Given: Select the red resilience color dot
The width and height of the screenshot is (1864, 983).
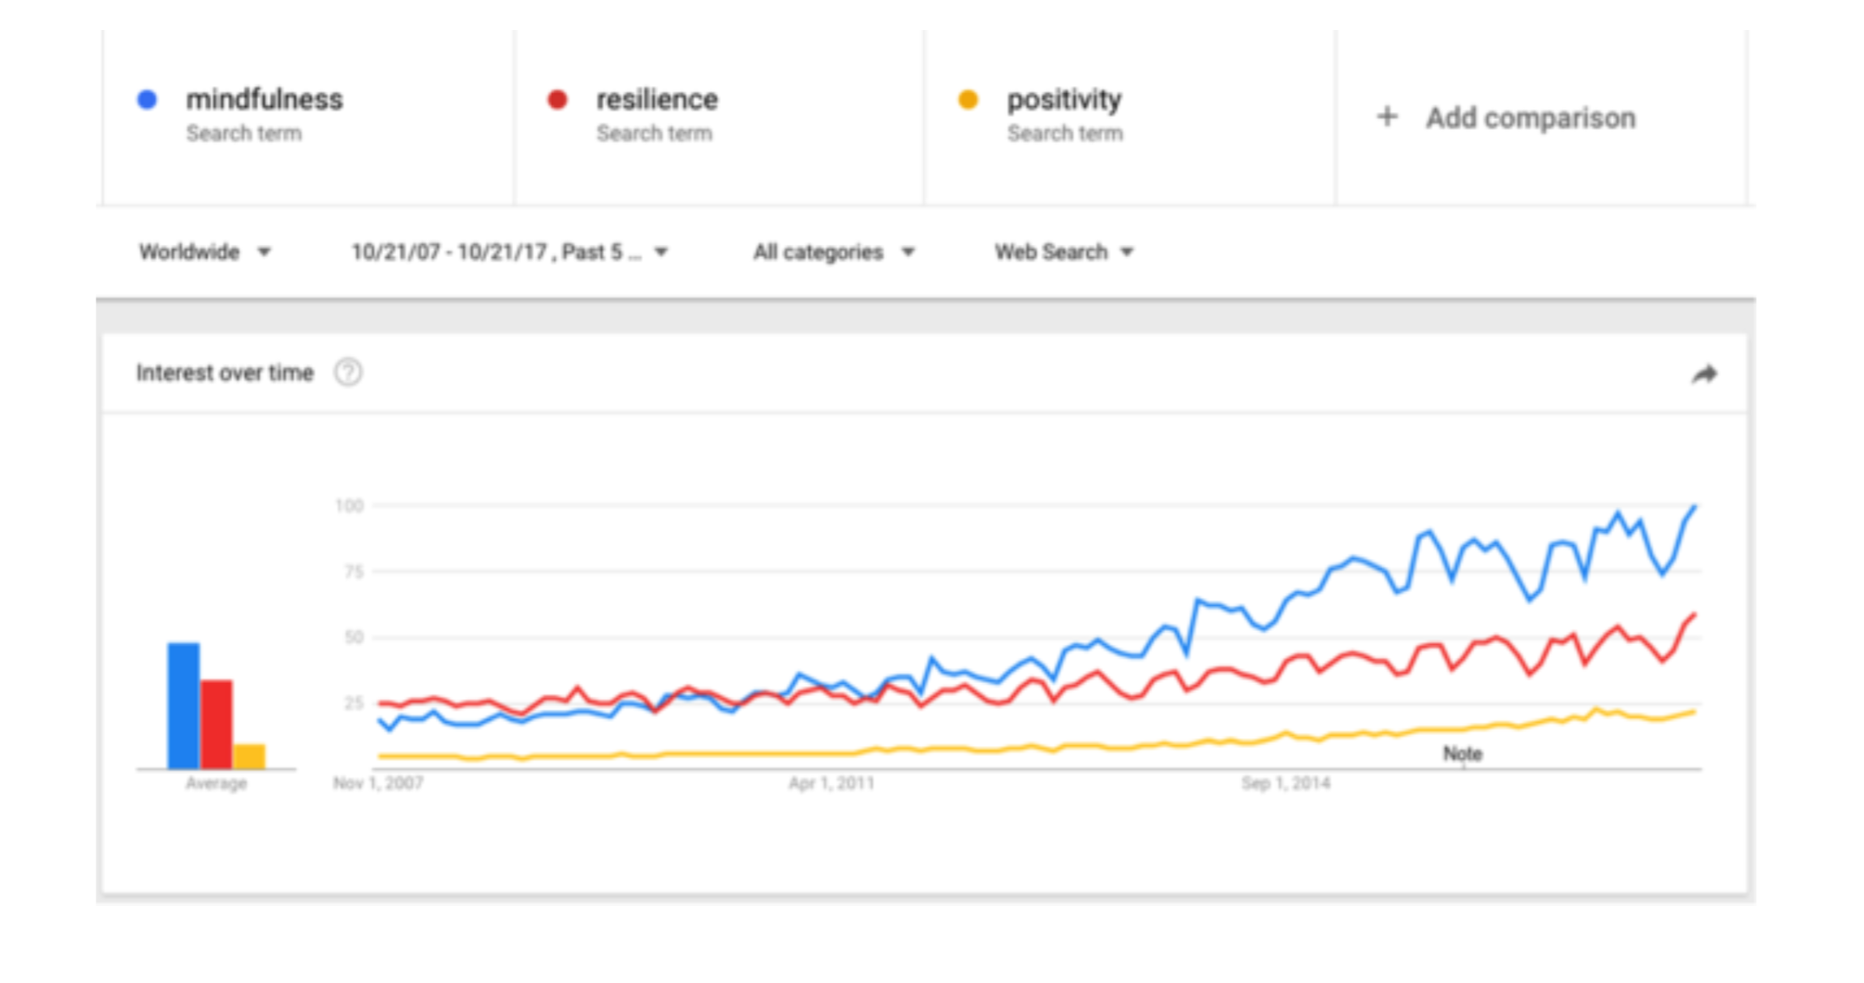Looking at the screenshot, I should click(x=557, y=99).
